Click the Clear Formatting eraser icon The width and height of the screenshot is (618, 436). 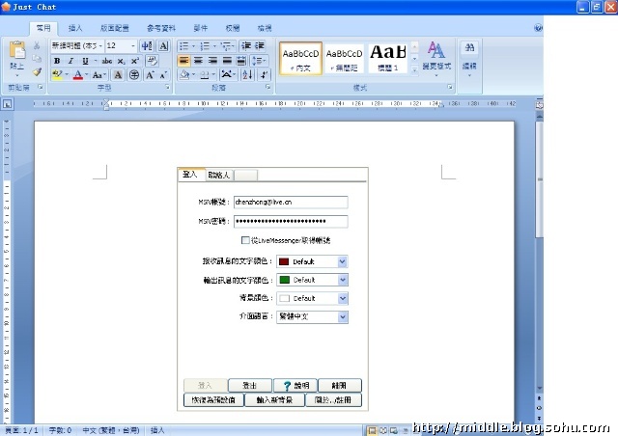153,61
